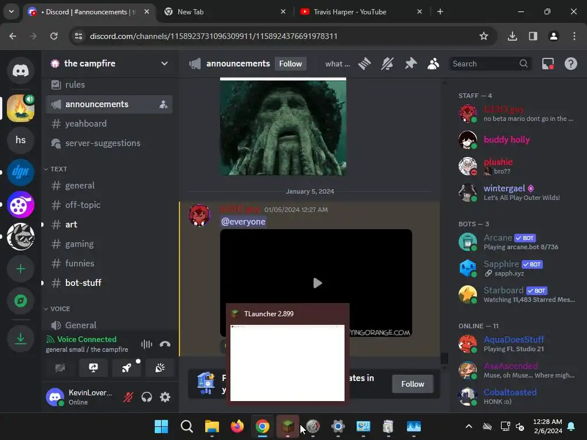Join the General voice channel

click(109, 325)
